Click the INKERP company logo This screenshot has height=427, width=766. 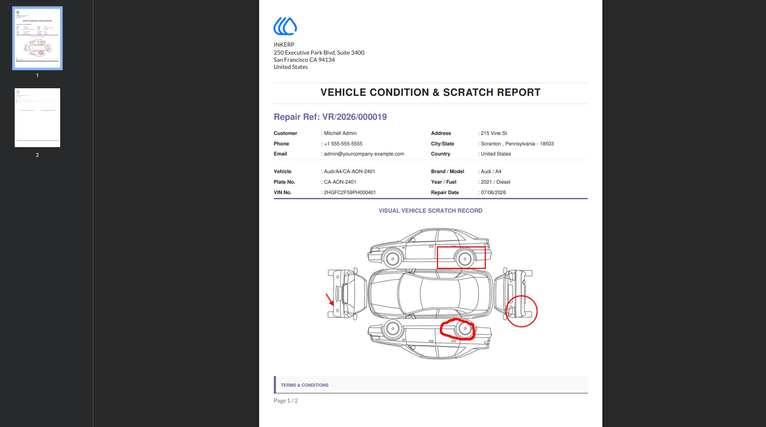(x=285, y=26)
